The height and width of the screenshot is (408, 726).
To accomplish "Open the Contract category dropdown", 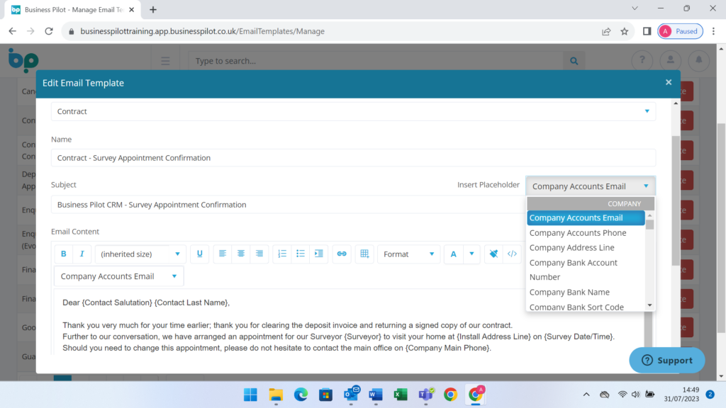I will point(353,111).
